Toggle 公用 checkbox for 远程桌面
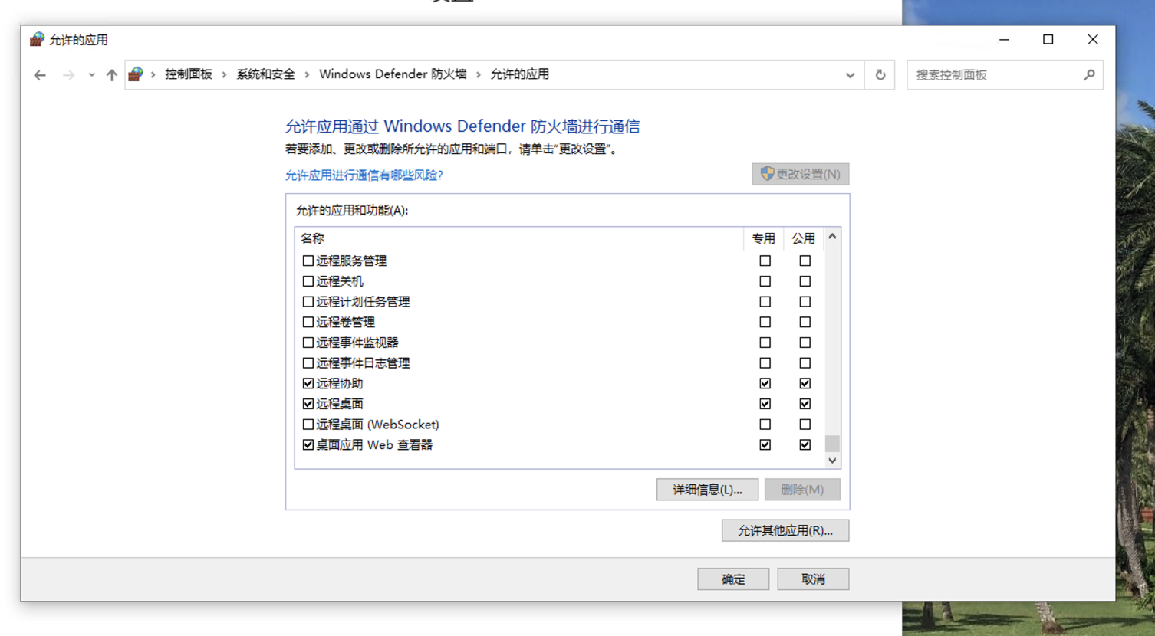The width and height of the screenshot is (1155, 636). pyautogui.click(x=805, y=404)
